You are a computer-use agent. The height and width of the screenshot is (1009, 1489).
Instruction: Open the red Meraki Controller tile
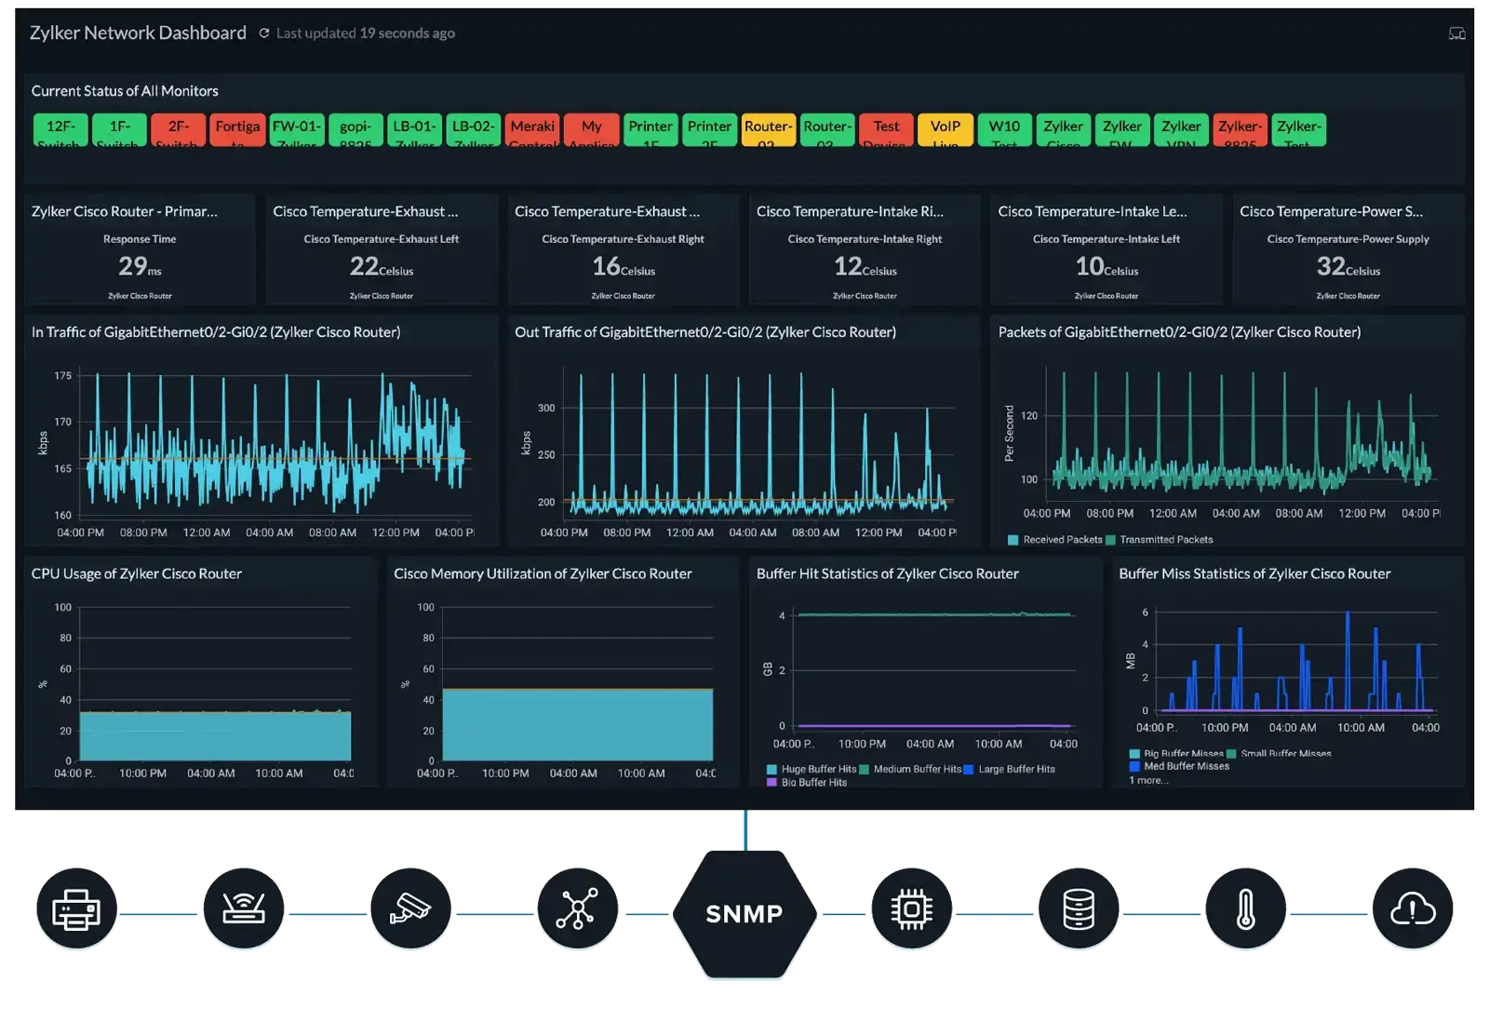(x=533, y=130)
